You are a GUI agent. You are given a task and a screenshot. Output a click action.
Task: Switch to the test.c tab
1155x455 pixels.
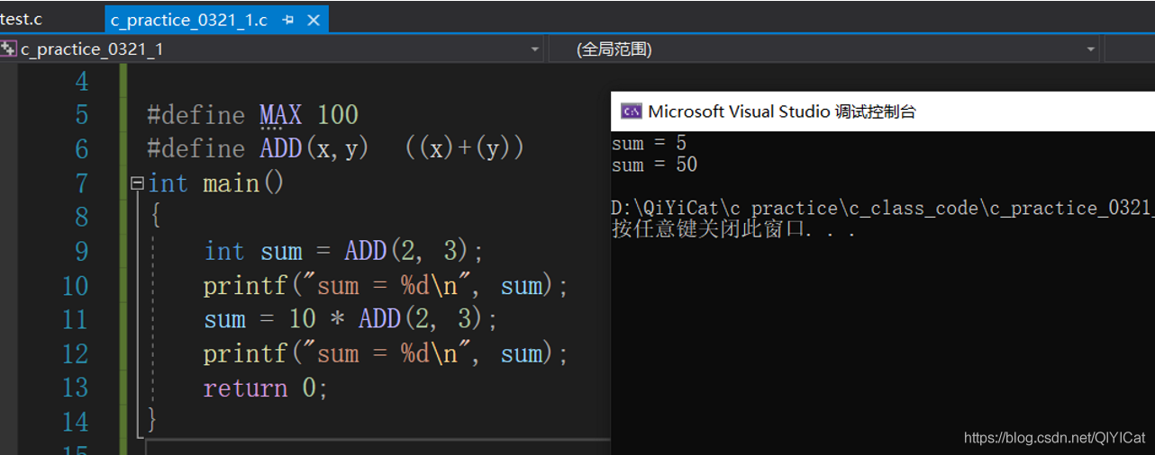[x=23, y=19]
